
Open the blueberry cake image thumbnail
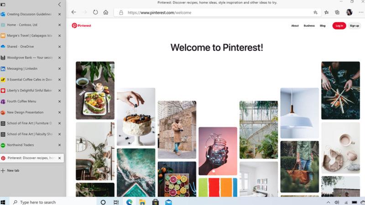coord(136,117)
